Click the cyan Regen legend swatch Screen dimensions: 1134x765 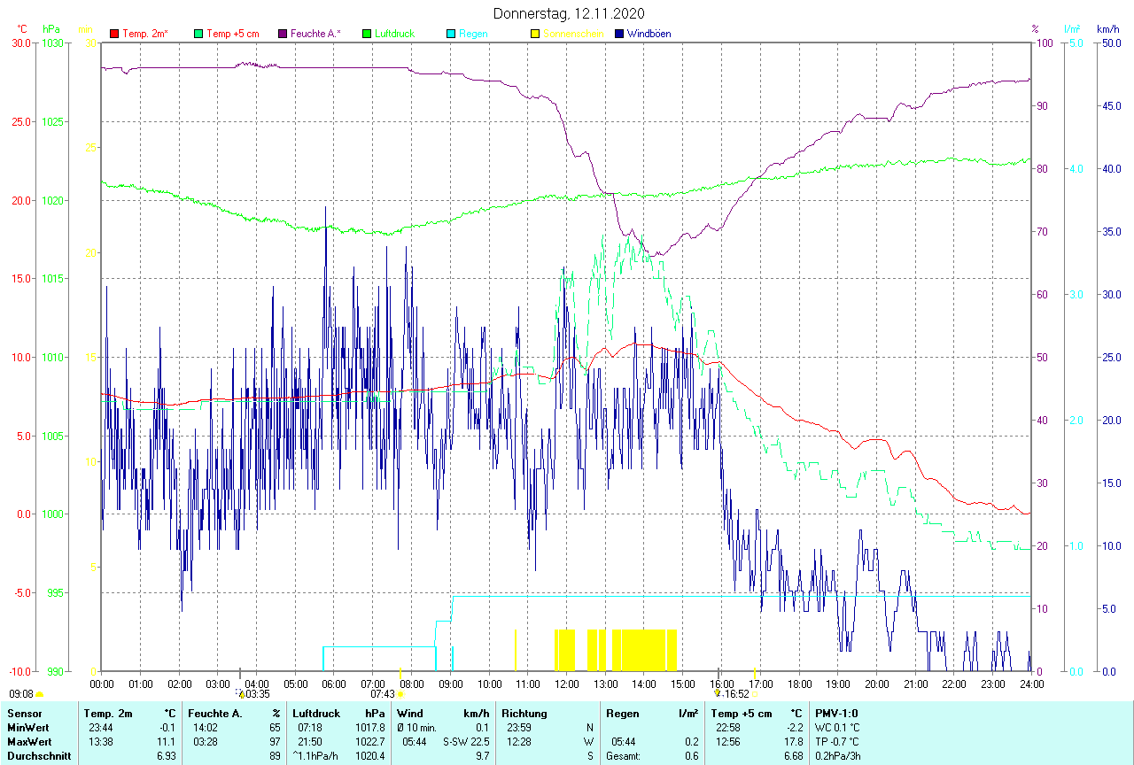click(x=452, y=34)
